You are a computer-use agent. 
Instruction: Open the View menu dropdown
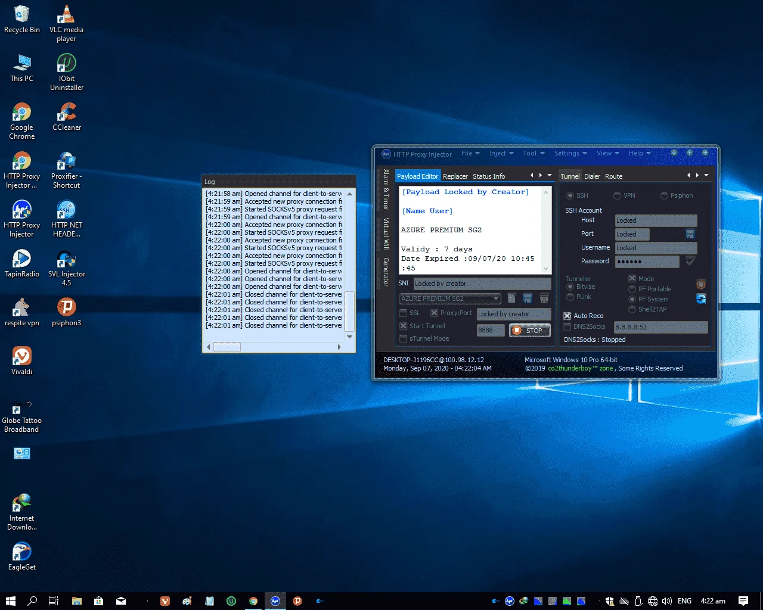click(x=607, y=153)
